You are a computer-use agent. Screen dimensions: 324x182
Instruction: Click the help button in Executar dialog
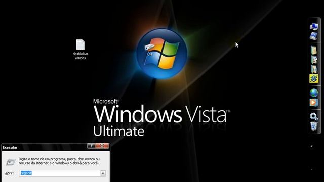[x=91, y=146]
